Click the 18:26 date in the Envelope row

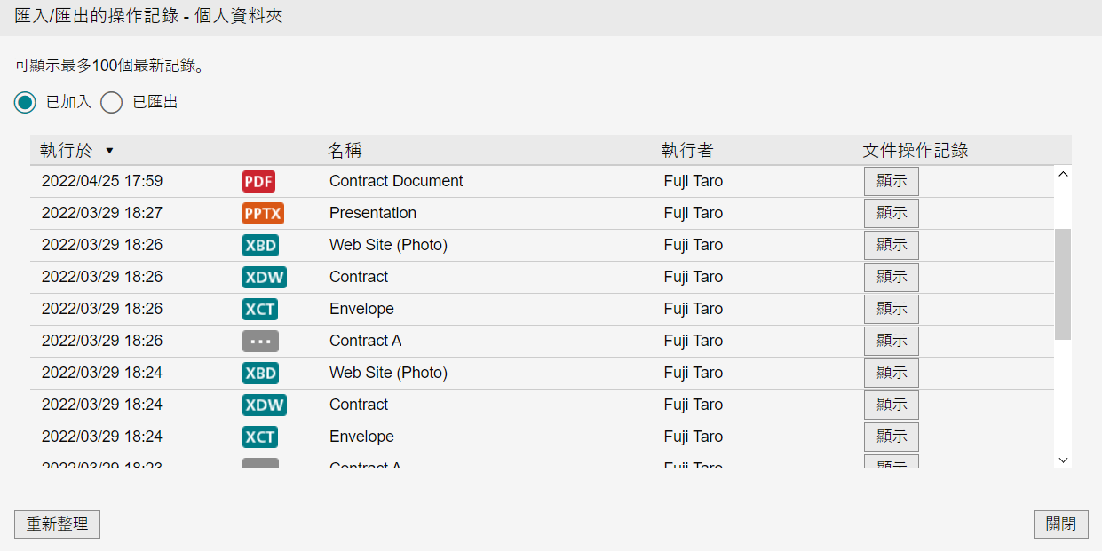pos(102,309)
